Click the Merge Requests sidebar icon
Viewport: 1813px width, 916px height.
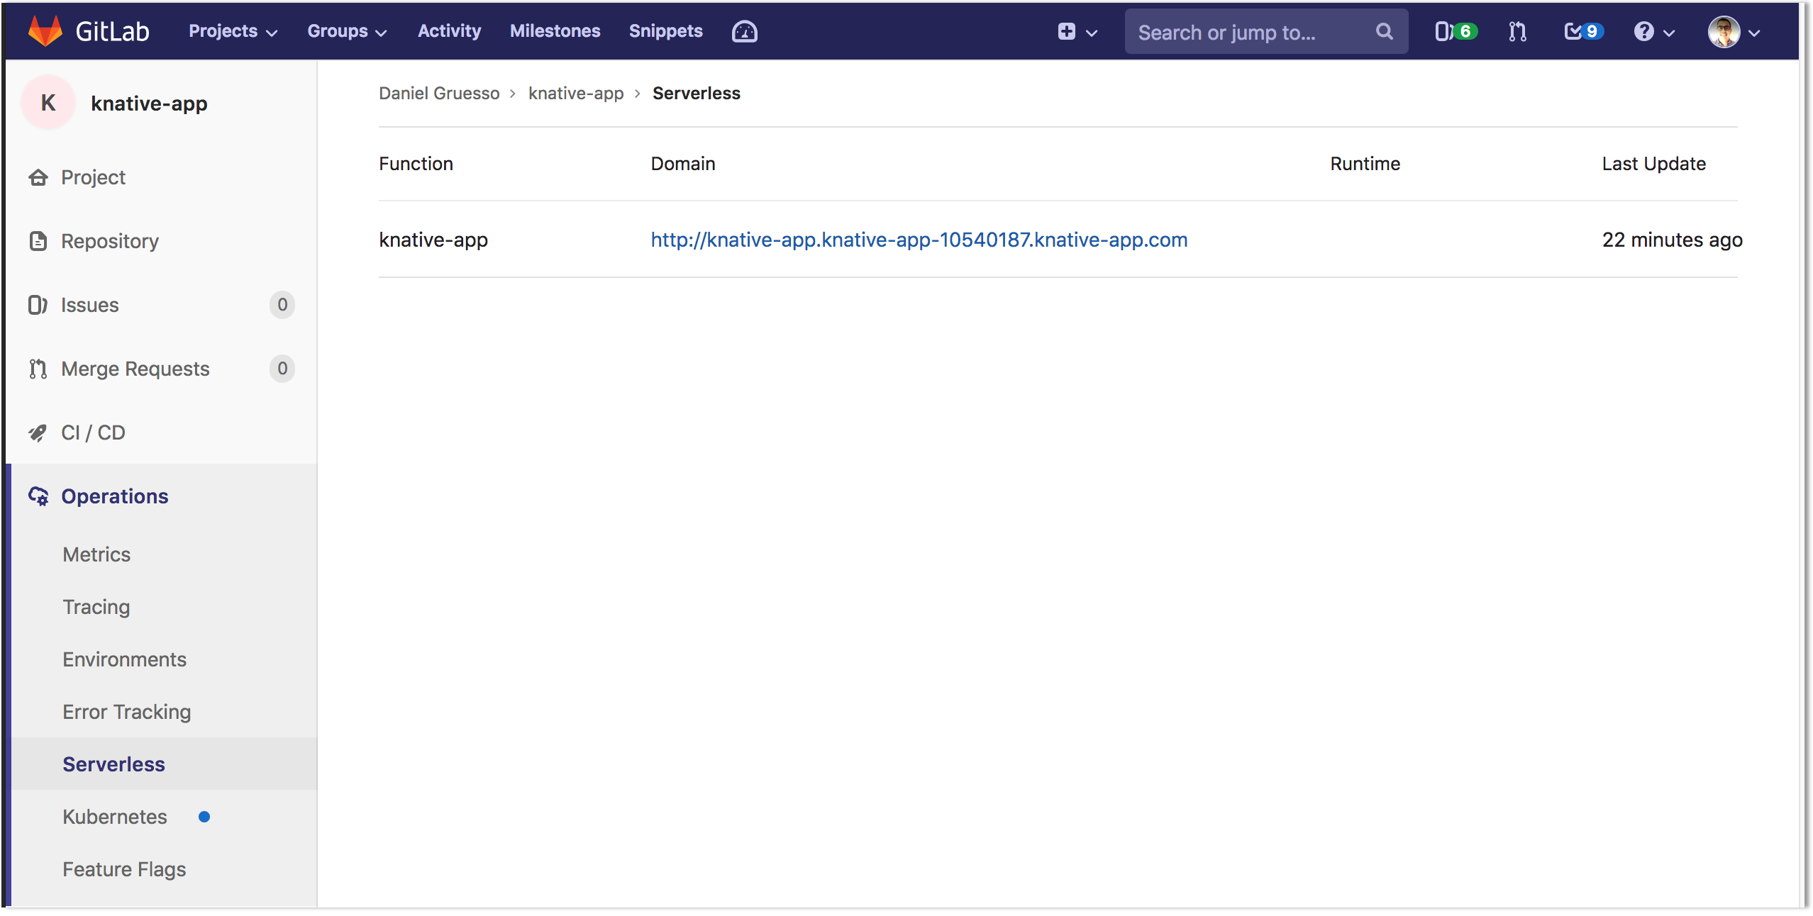click(38, 369)
